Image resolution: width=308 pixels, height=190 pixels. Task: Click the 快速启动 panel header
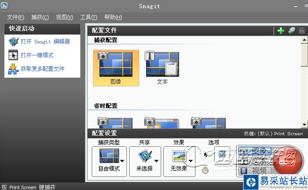(42, 29)
